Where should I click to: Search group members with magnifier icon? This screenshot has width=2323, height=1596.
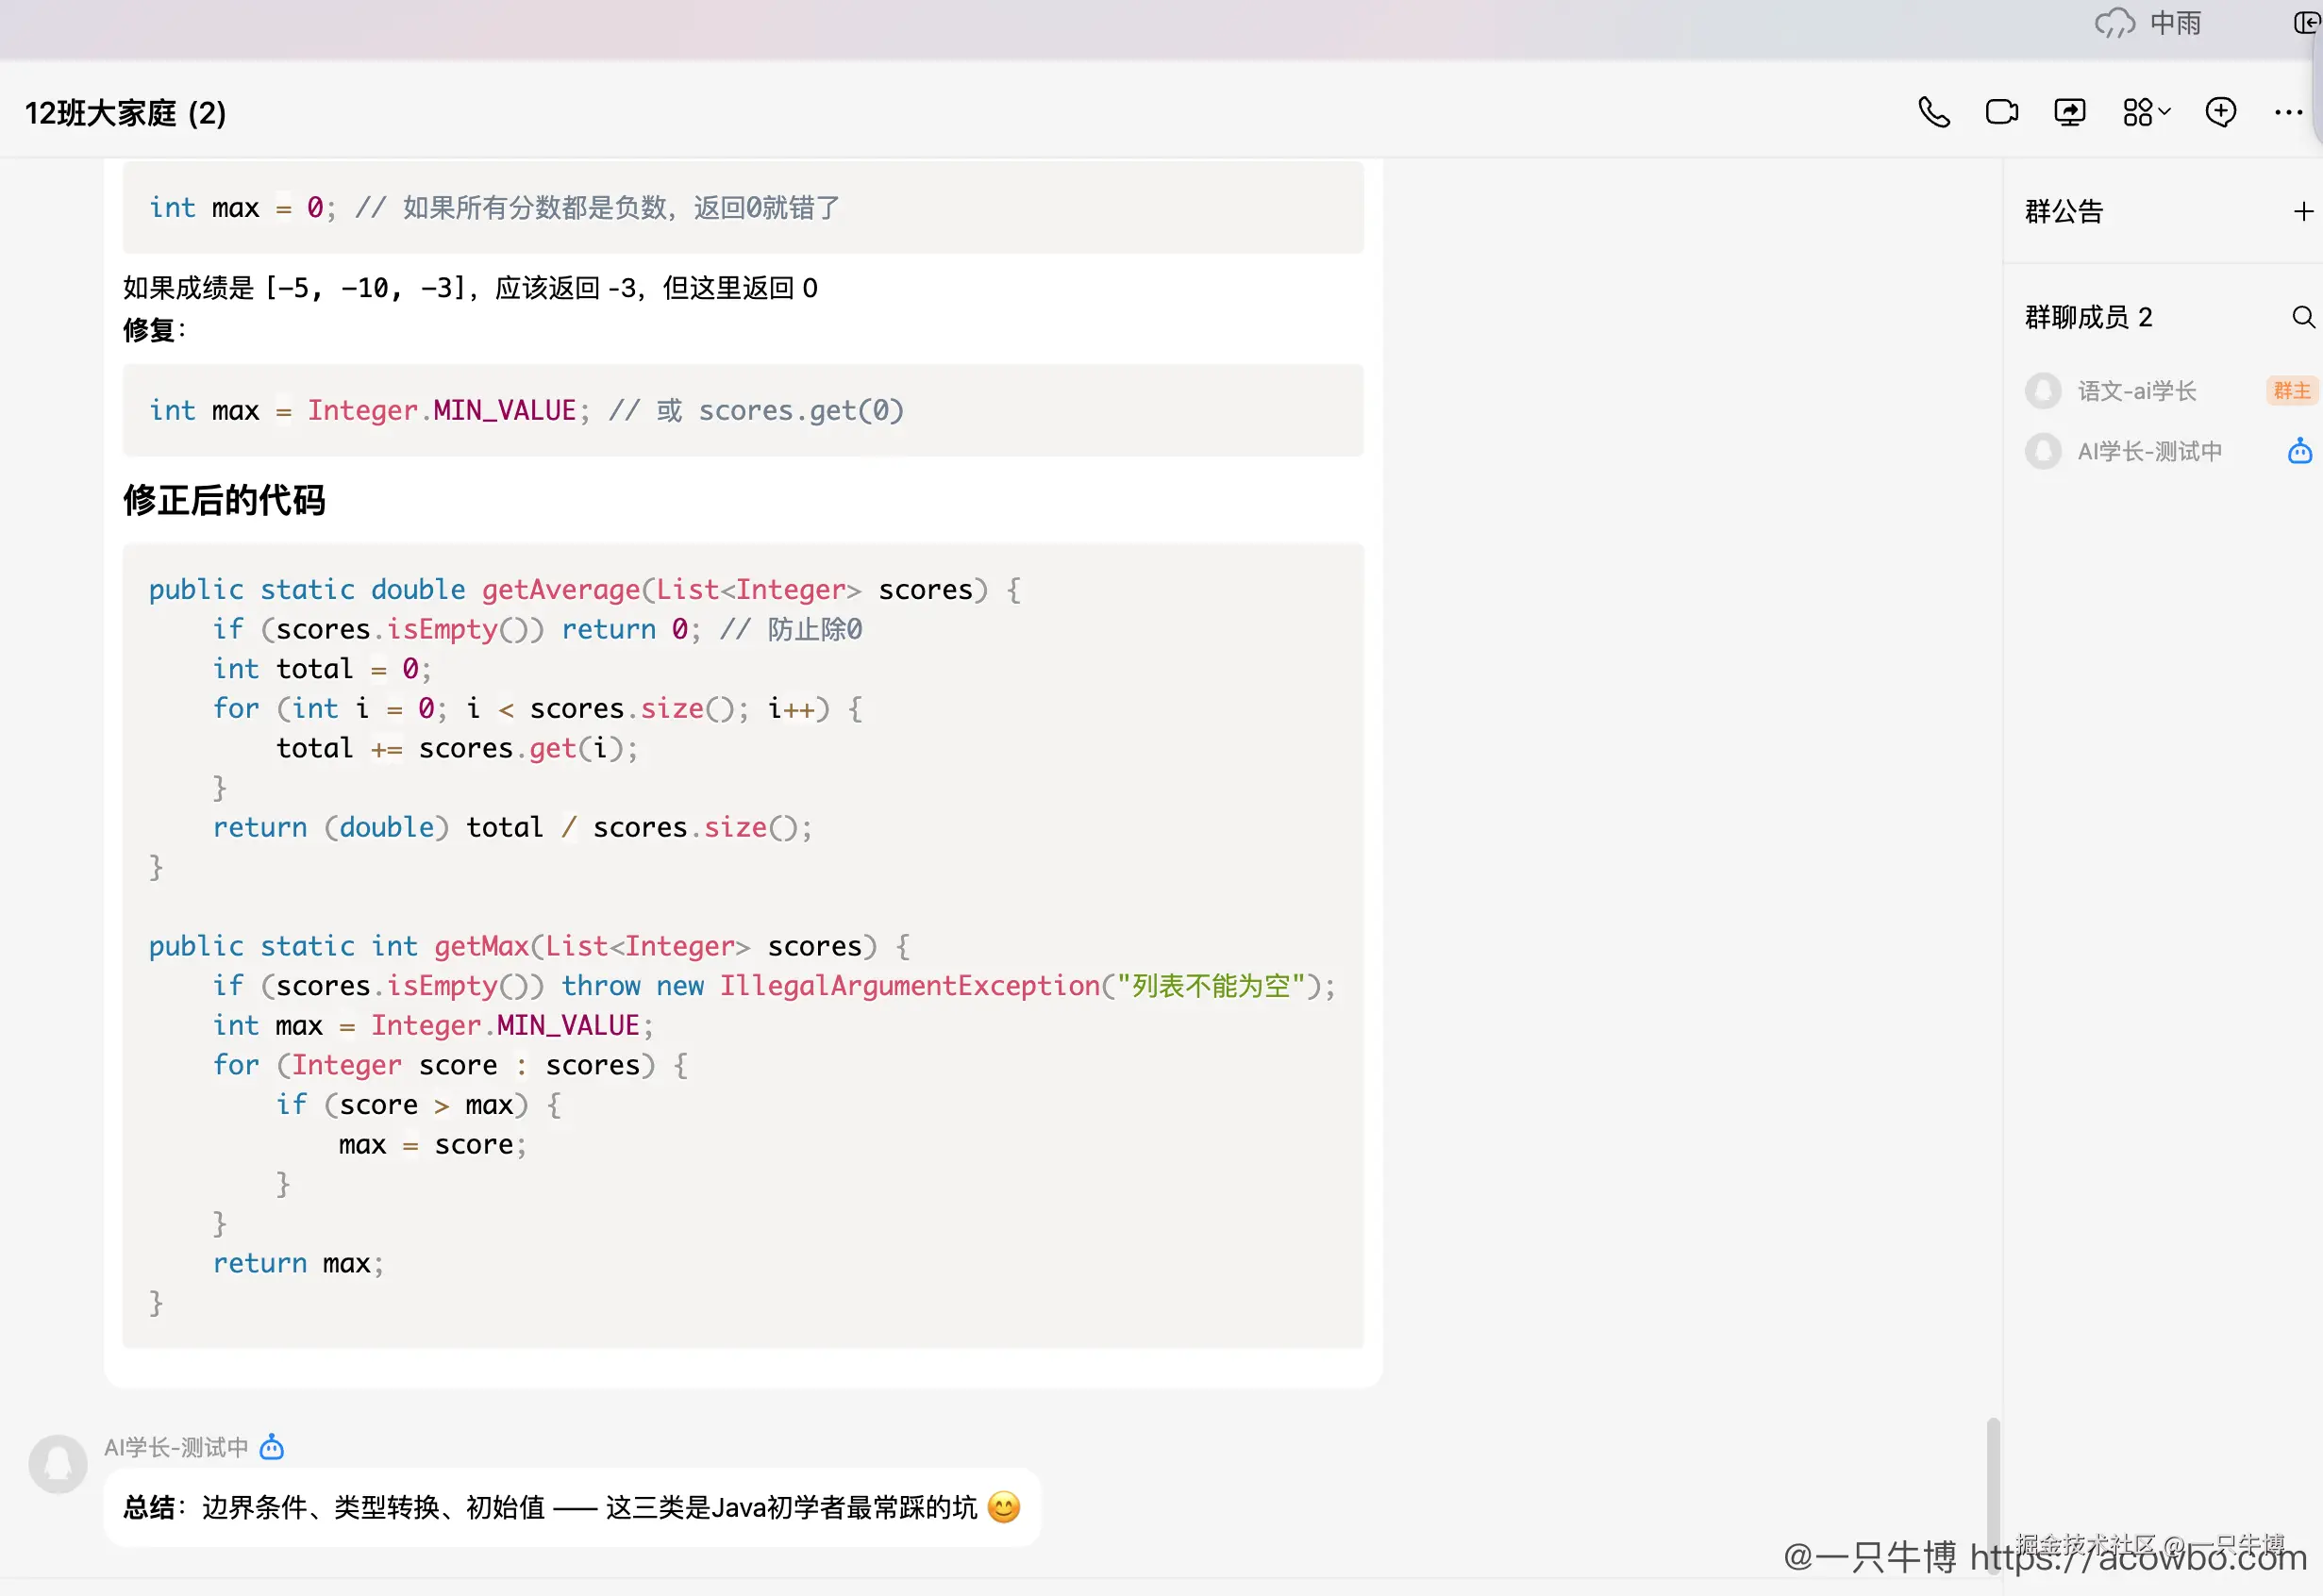tap(2303, 317)
